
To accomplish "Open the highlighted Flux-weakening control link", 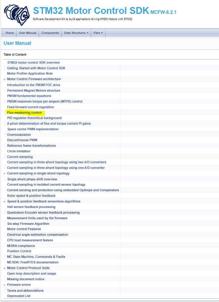I will point(24,112).
